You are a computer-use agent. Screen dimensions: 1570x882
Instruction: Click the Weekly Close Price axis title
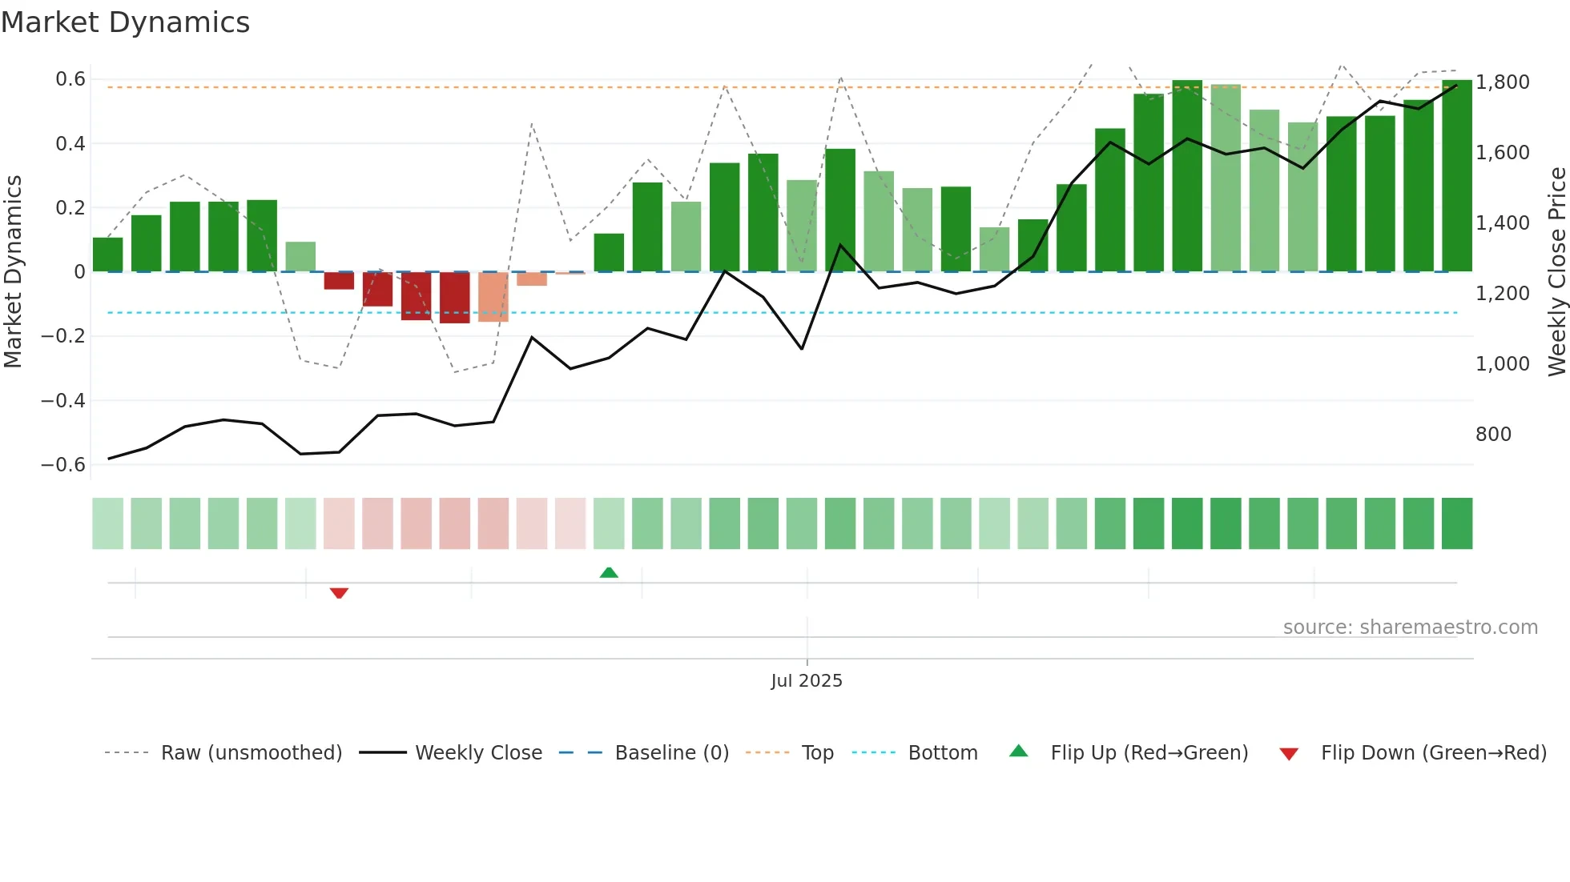click(x=1556, y=271)
